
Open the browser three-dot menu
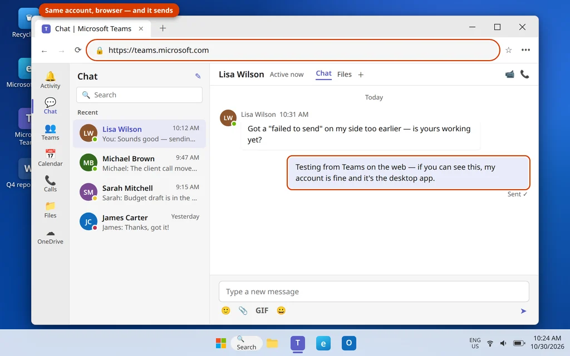525,50
